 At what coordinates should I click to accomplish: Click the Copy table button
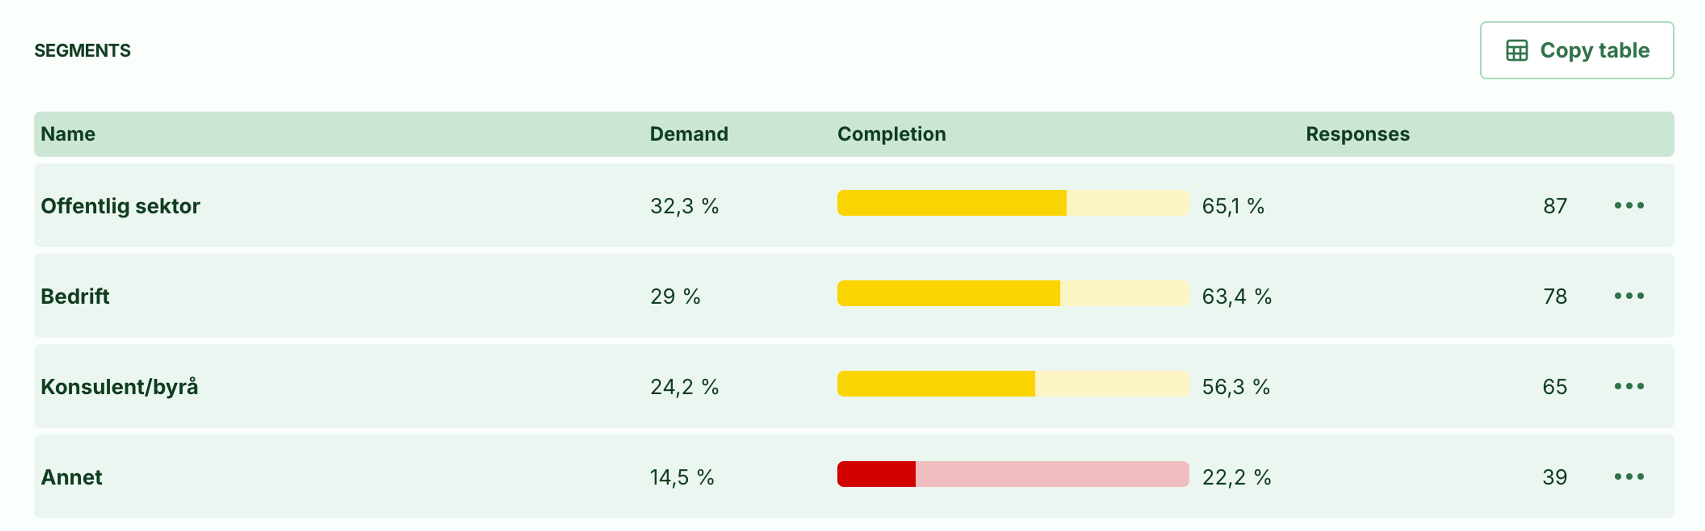click(1577, 50)
